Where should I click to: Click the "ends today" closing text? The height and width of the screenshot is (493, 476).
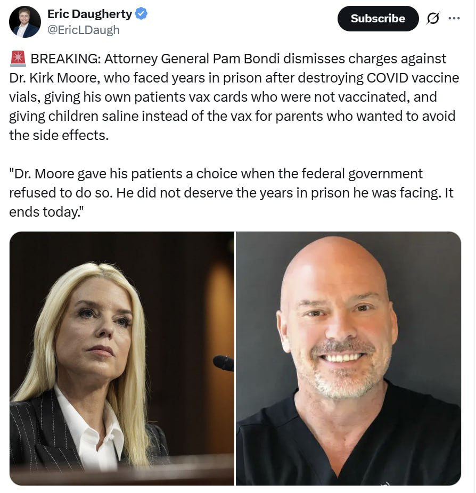47,212
